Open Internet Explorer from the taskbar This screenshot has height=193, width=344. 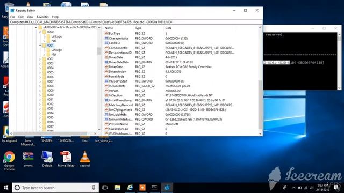click(x=130, y=188)
